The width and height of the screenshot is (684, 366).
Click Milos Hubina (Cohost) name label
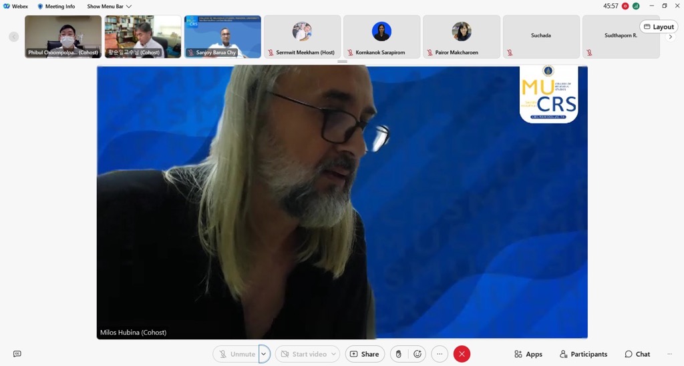(133, 332)
